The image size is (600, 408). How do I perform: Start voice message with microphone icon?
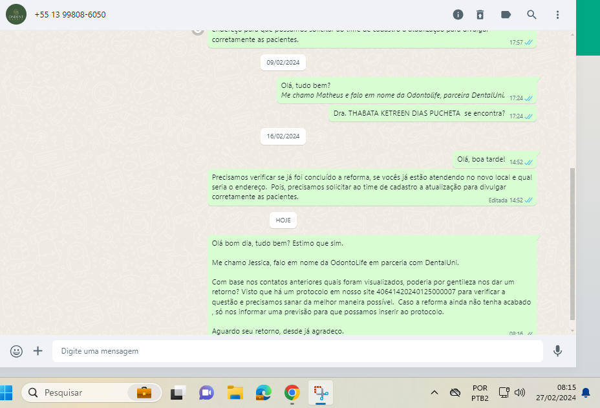pyautogui.click(x=557, y=351)
